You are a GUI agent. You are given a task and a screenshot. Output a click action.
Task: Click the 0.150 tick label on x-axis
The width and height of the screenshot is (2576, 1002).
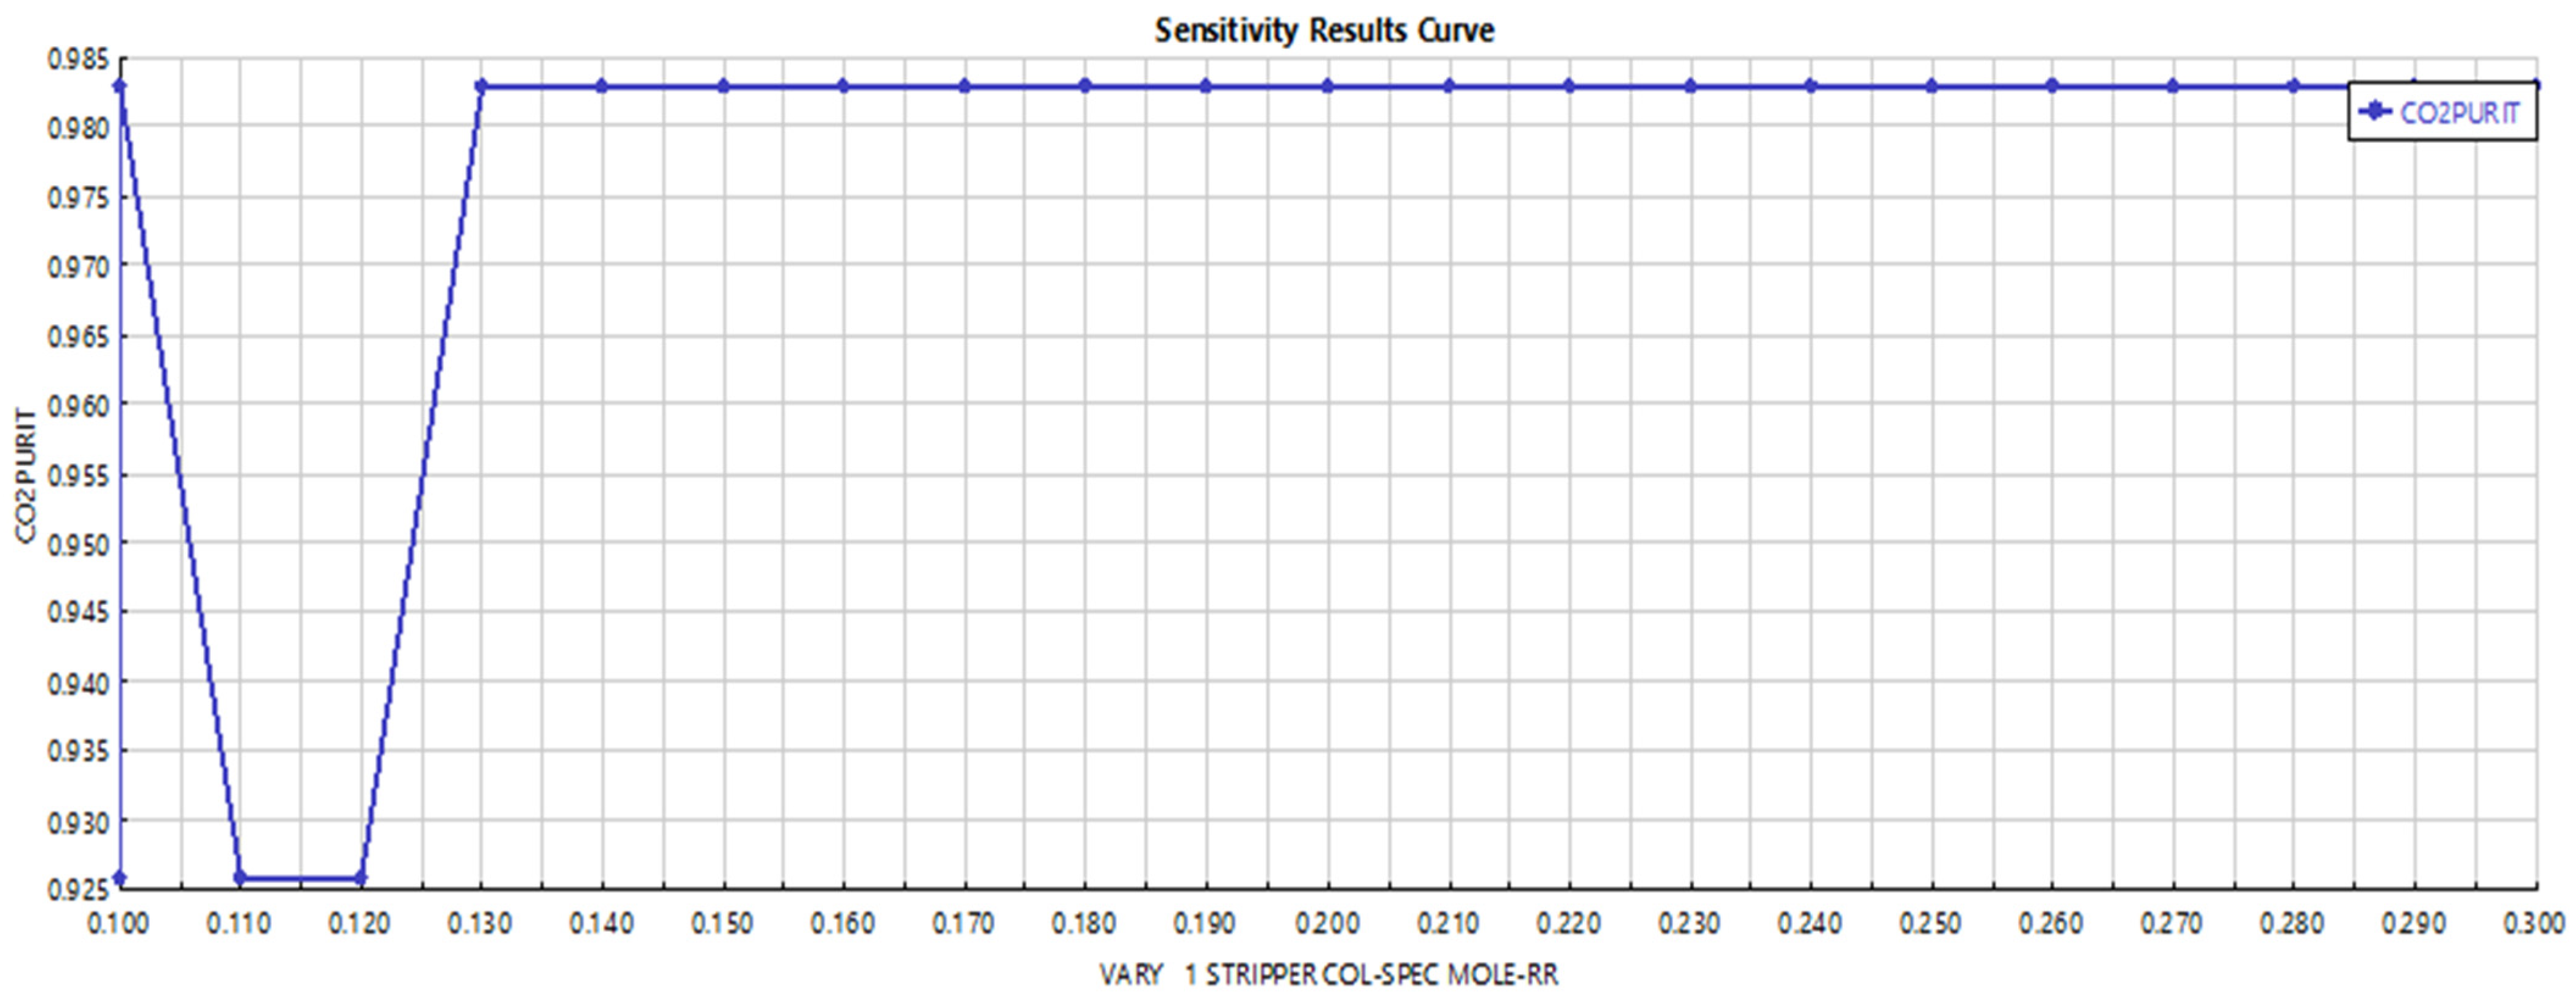point(722,923)
